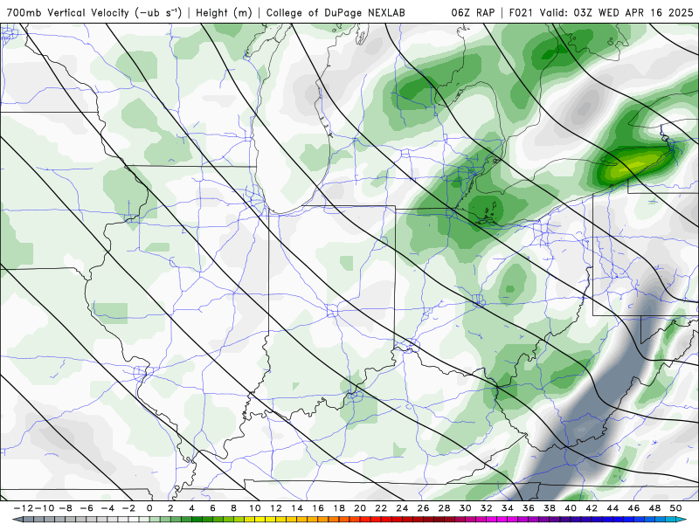Click the "48" color scale label
The height and width of the screenshot is (524, 699).
point(654,508)
